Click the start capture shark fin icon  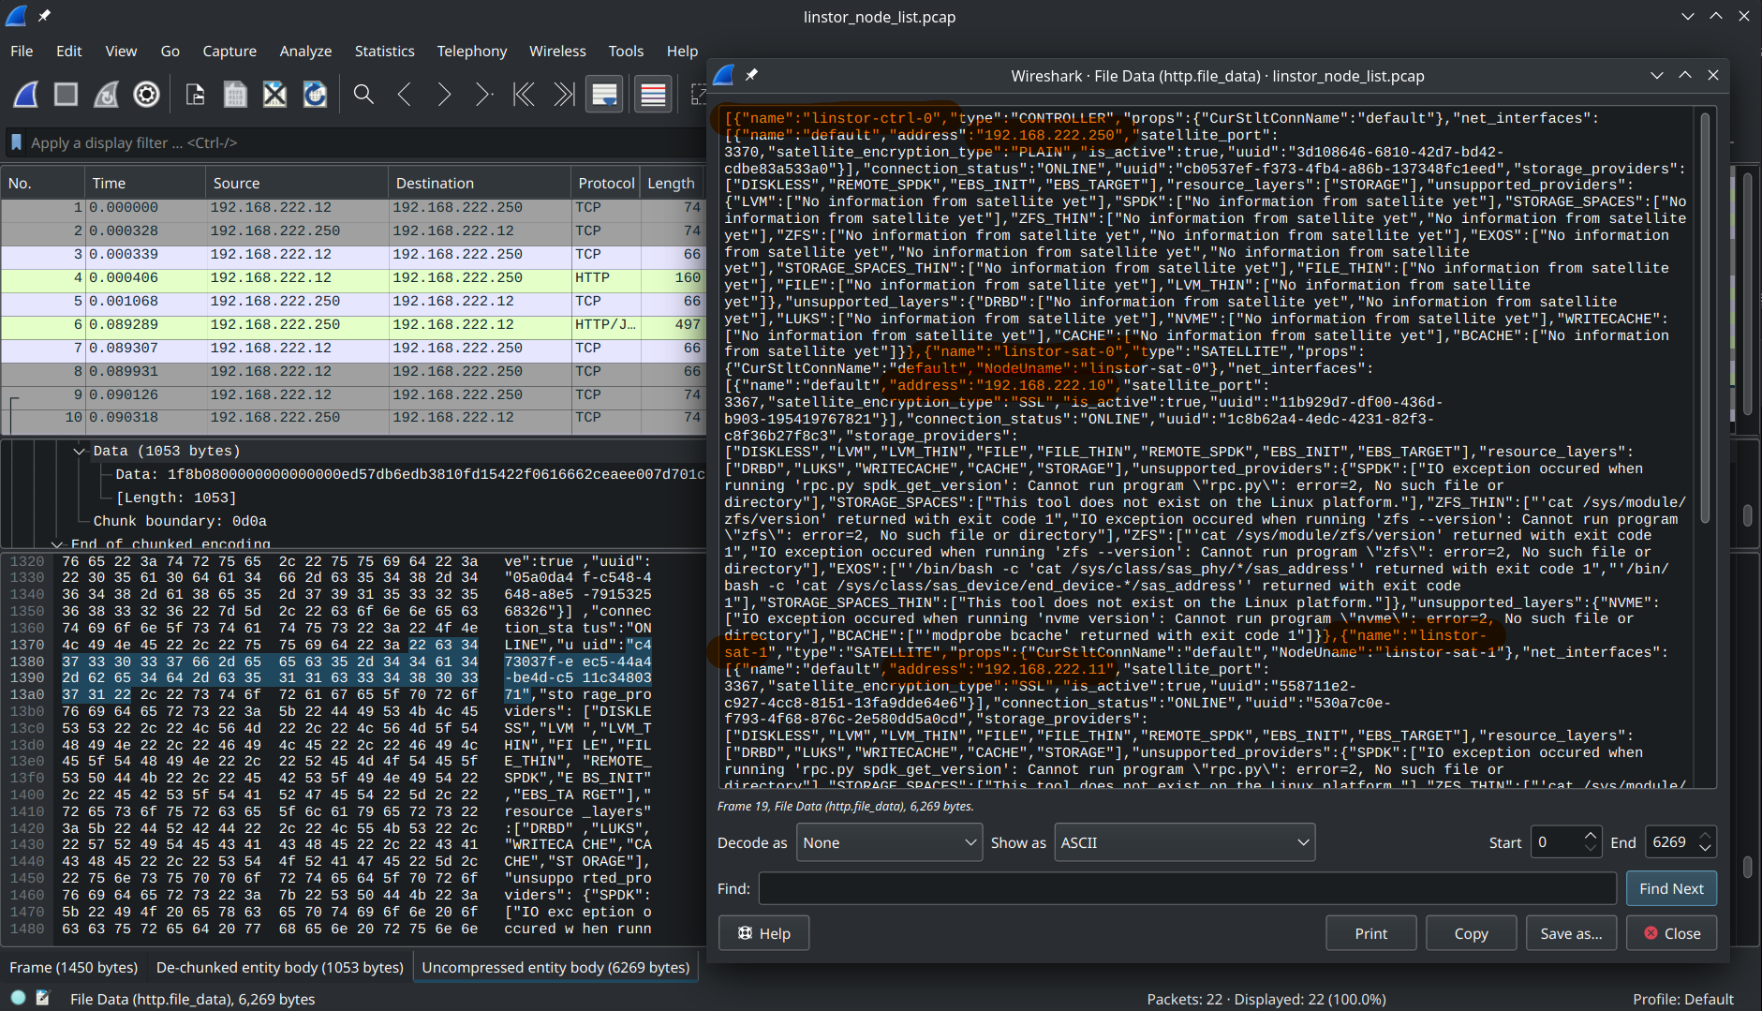(x=25, y=95)
